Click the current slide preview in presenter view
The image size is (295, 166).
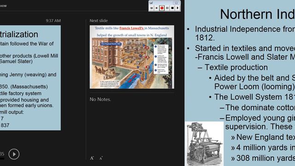[30, 78]
